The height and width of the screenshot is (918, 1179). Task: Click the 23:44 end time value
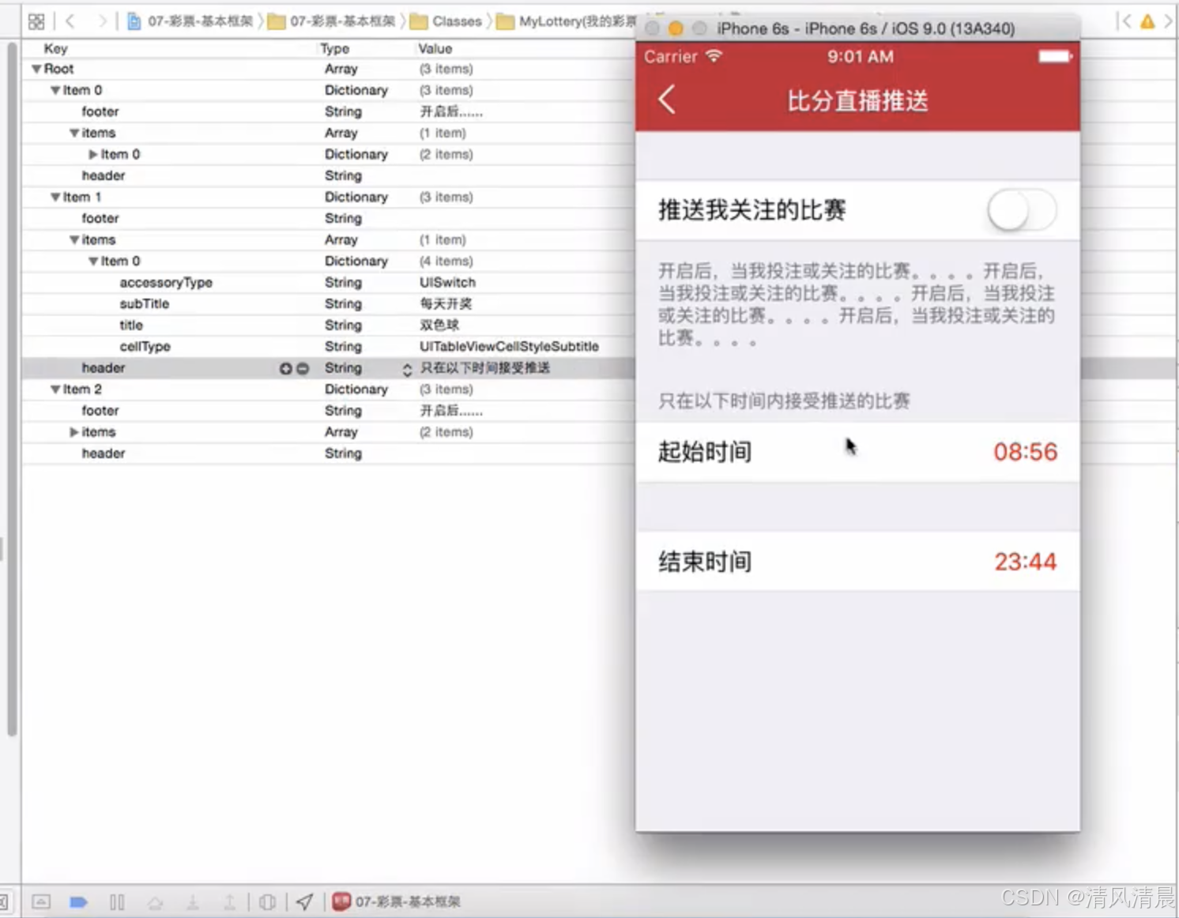click(1025, 562)
